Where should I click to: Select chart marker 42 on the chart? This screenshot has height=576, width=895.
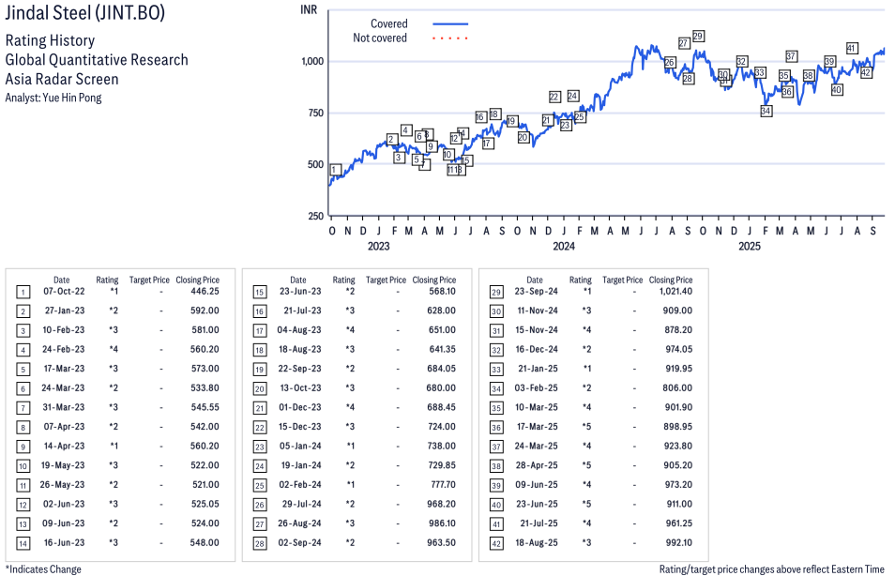[866, 72]
